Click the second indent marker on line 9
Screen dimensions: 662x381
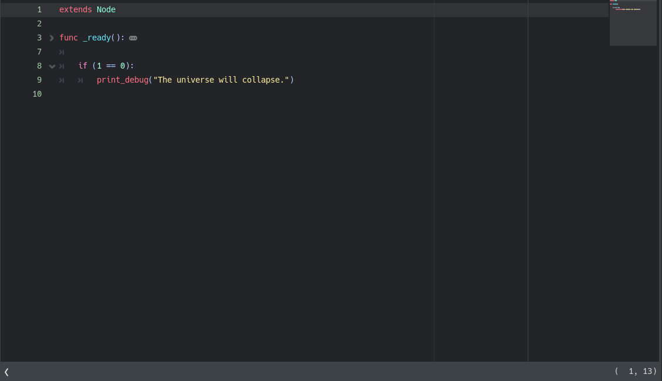coord(80,80)
